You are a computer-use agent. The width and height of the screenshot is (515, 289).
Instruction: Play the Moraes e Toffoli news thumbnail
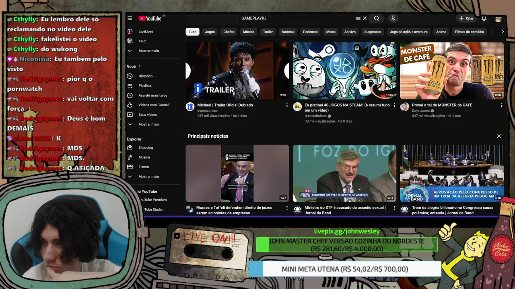(237, 173)
